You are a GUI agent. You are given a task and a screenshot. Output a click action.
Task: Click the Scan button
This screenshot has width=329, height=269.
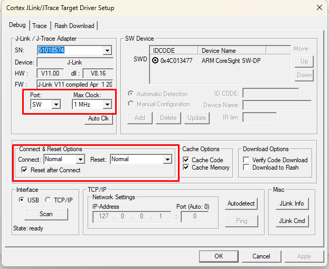(46, 214)
